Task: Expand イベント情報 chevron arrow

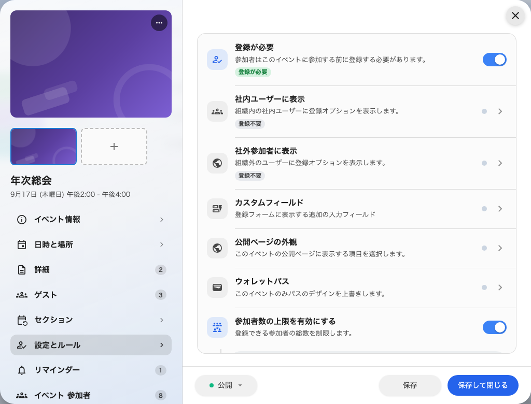Action: point(162,220)
